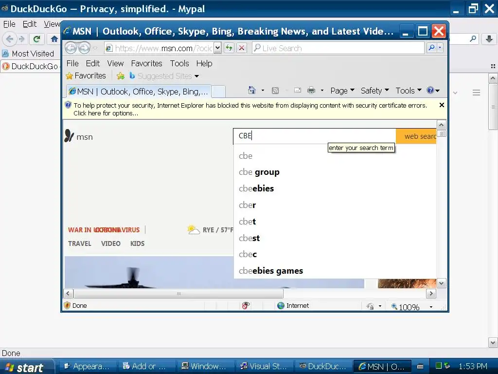Open the Tools command bar dropdown
The height and width of the screenshot is (374, 498).
coord(409,91)
